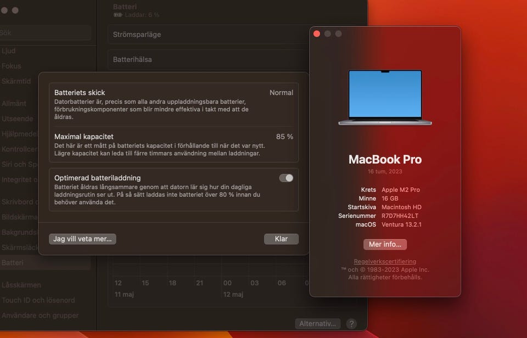Click the Sök search field
Screen dimensions: 527x338
pos(45,32)
